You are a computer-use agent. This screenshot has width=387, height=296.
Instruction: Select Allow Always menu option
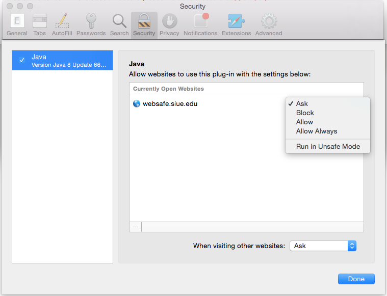tap(316, 131)
